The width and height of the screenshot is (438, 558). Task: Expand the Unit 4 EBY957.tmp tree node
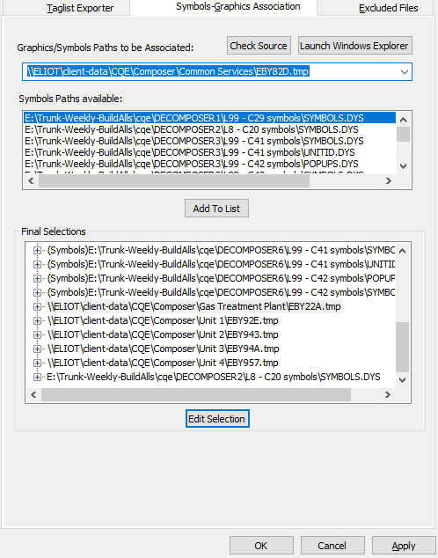pyautogui.click(x=37, y=363)
